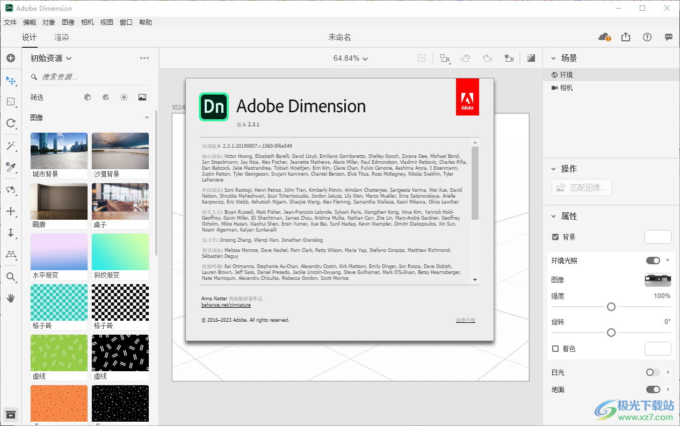The height and width of the screenshot is (426, 680).
Task: Expand the 地面 section arrow
Action: (668, 389)
